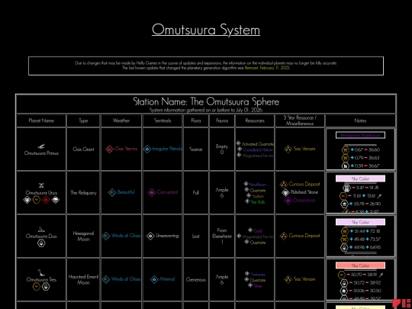Select the Haunted Emeril Moon type text

pyautogui.click(x=83, y=279)
